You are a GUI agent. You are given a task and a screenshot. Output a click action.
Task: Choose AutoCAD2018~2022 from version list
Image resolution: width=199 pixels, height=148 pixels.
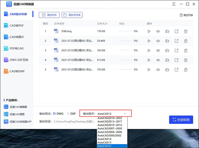tap(112, 118)
